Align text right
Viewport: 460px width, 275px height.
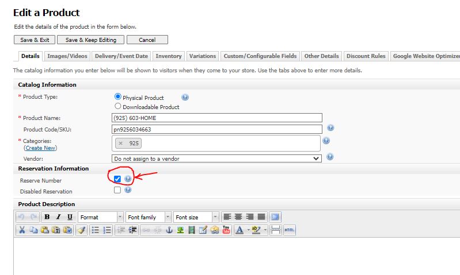(x=250, y=217)
